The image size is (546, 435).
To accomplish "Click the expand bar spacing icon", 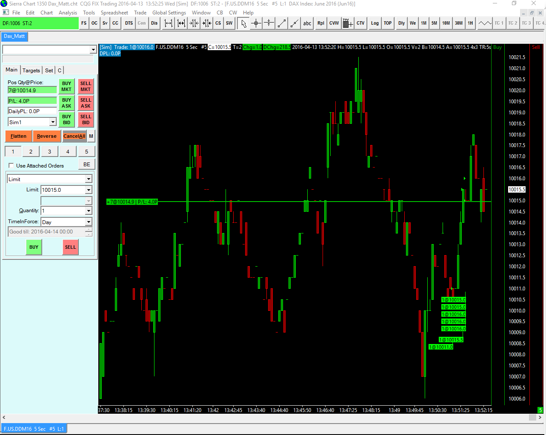I will click(x=169, y=23).
